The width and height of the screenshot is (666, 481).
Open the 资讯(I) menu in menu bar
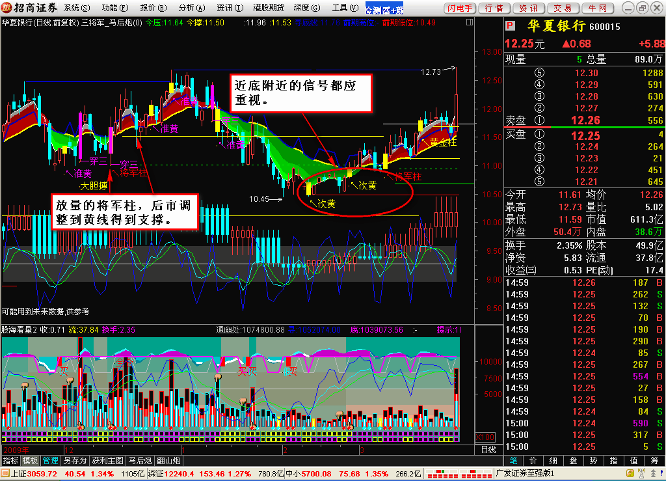(230, 8)
